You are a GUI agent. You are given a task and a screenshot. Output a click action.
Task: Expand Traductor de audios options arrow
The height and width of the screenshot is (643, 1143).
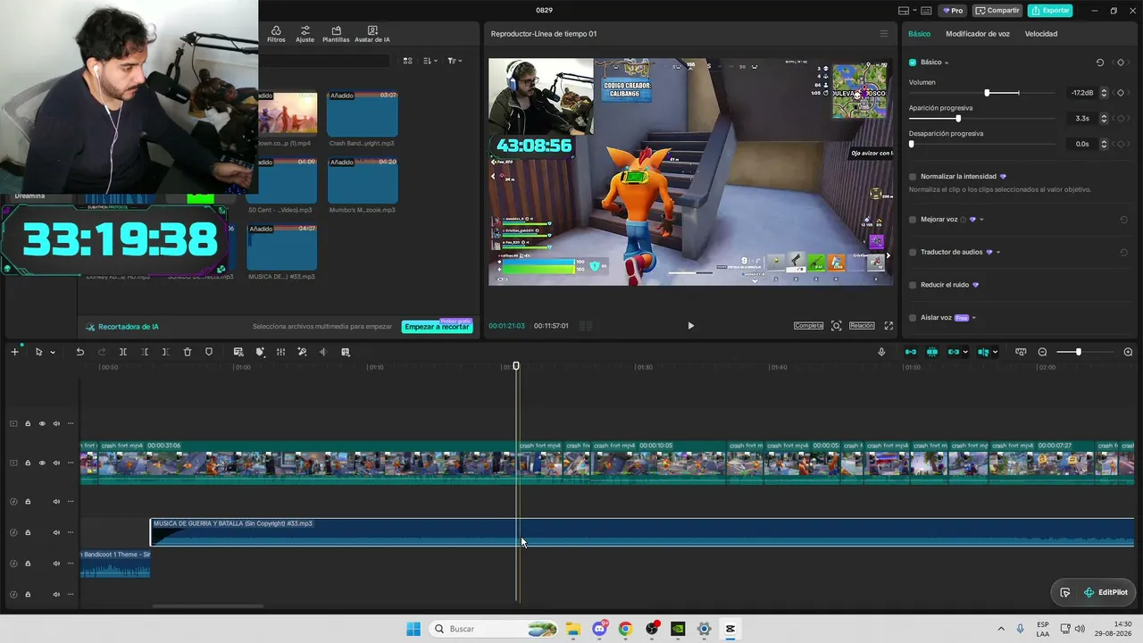(x=997, y=253)
